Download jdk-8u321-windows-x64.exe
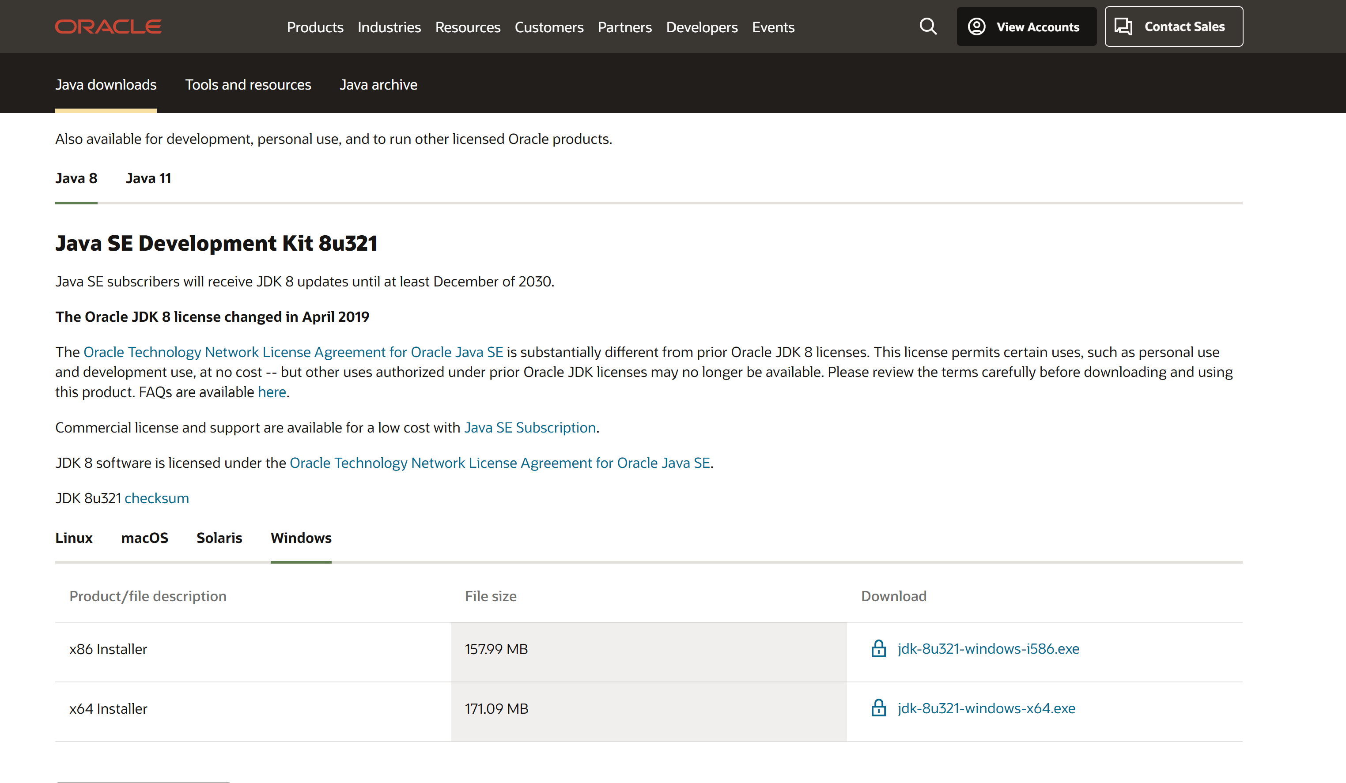 (x=986, y=708)
